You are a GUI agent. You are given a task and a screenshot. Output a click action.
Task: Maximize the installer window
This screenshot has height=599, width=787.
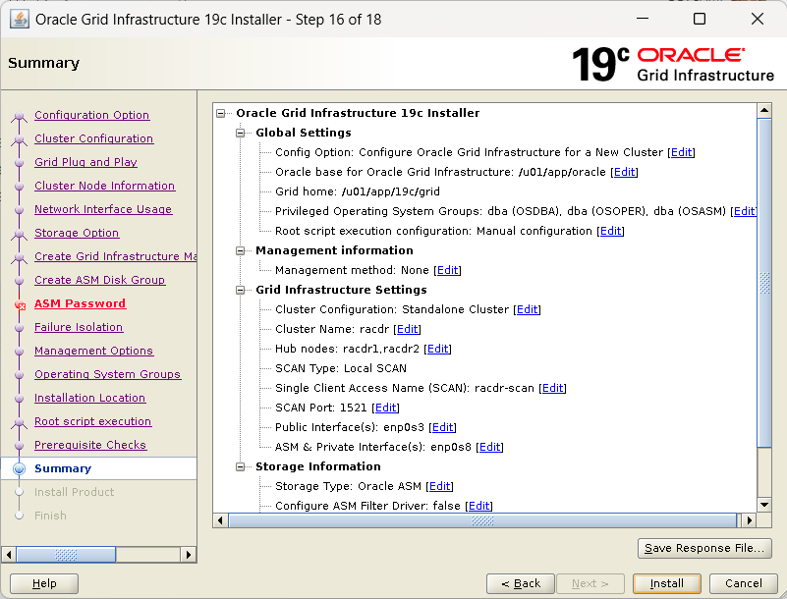coord(700,19)
